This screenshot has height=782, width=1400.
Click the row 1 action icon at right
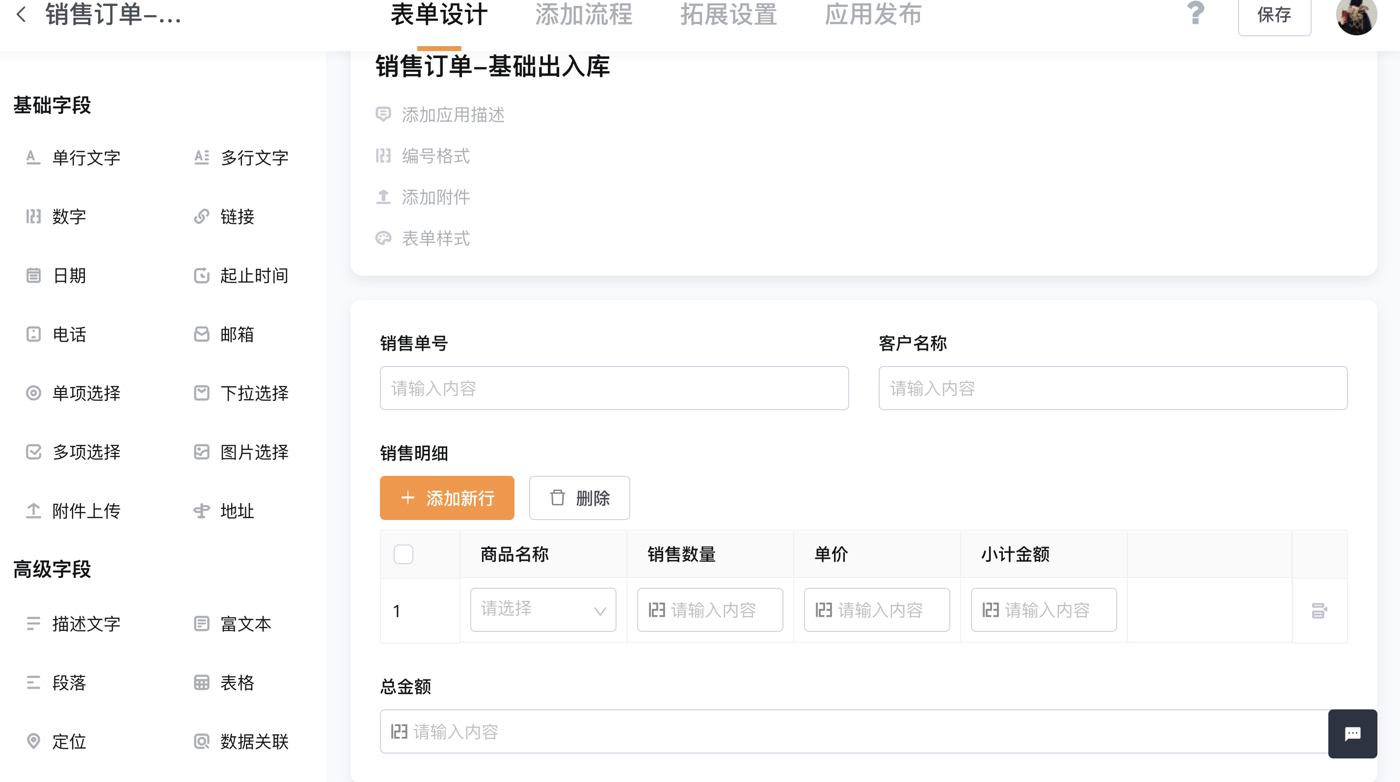click(x=1319, y=611)
